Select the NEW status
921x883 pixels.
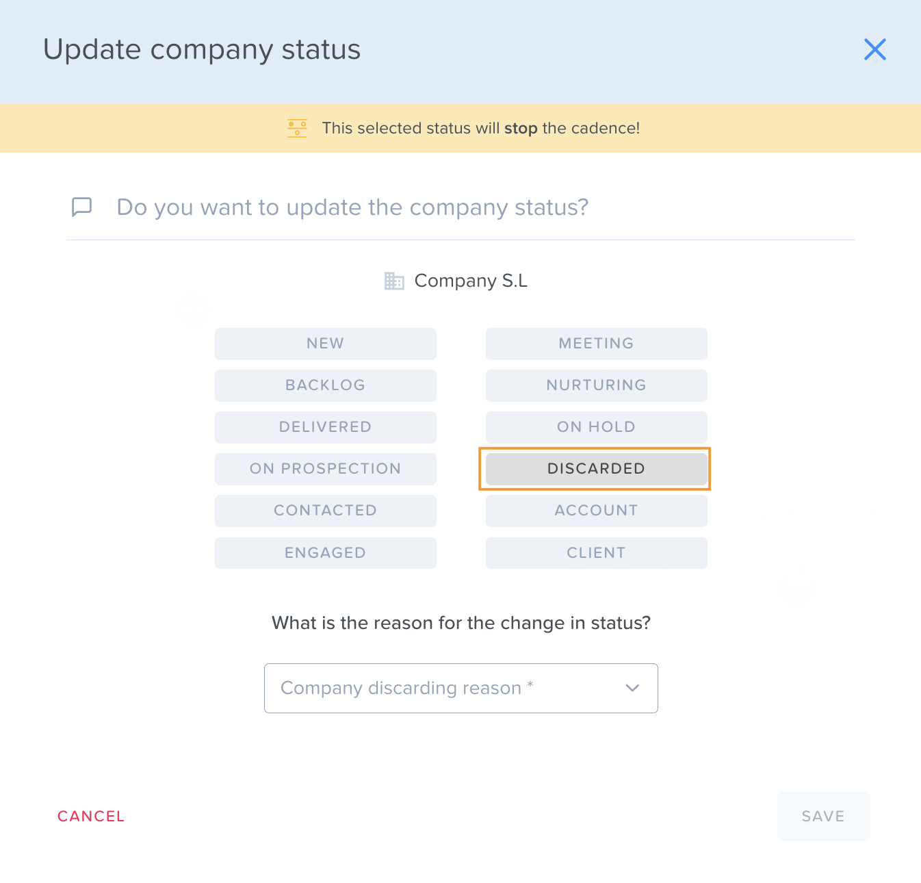pos(326,344)
